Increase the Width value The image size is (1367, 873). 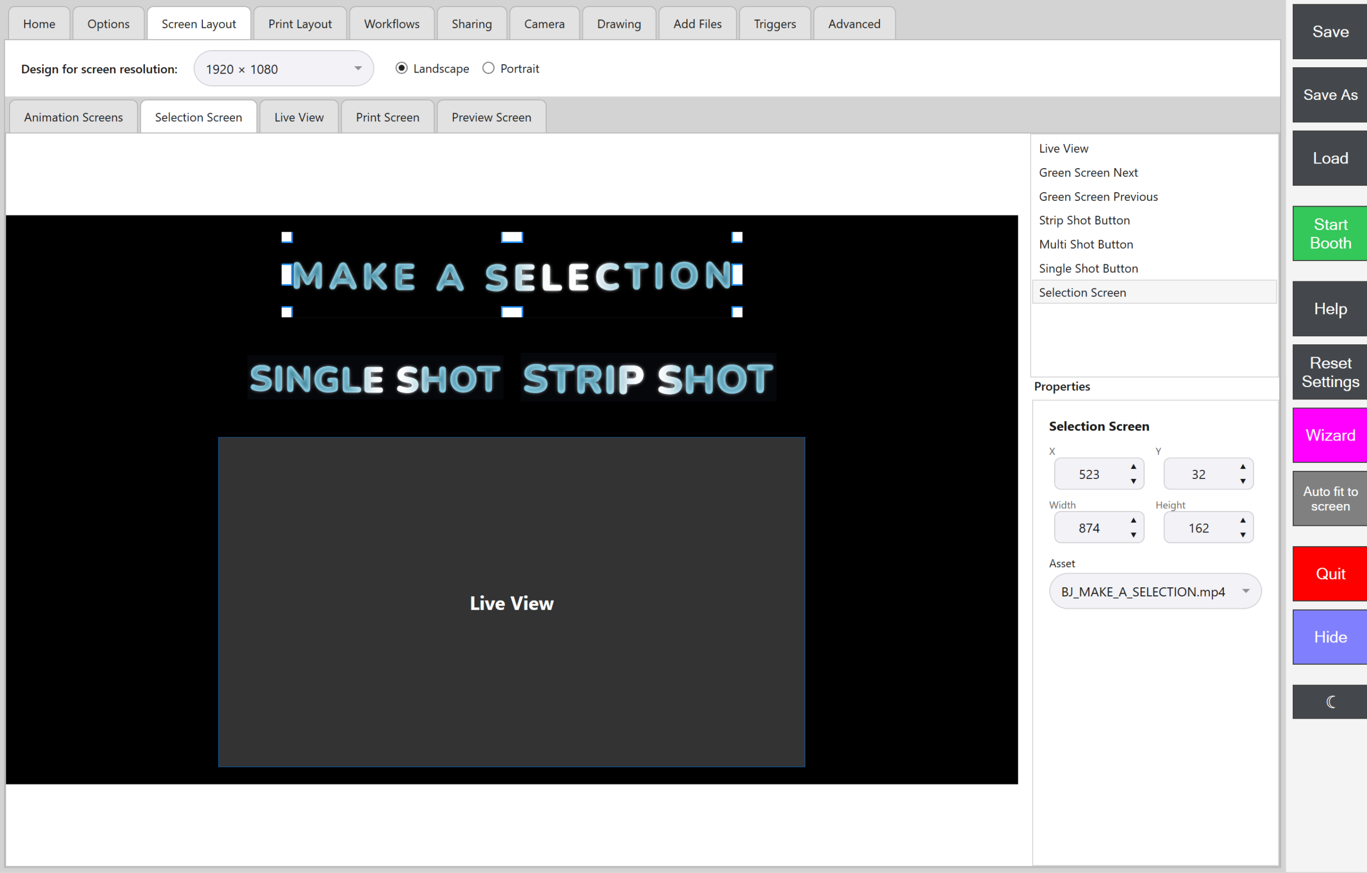click(1133, 521)
